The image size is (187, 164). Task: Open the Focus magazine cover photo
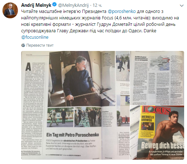coord(157,132)
